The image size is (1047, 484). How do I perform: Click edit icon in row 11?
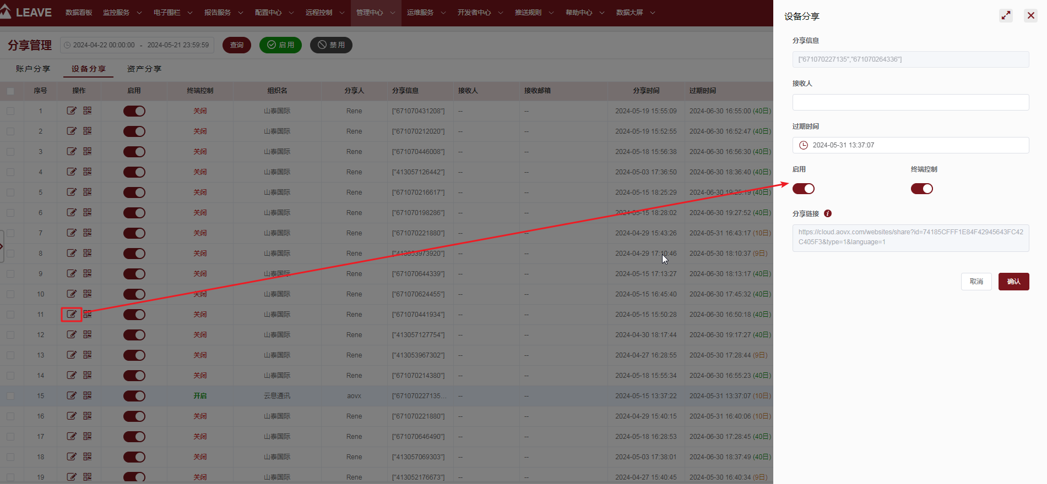[x=72, y=315]
